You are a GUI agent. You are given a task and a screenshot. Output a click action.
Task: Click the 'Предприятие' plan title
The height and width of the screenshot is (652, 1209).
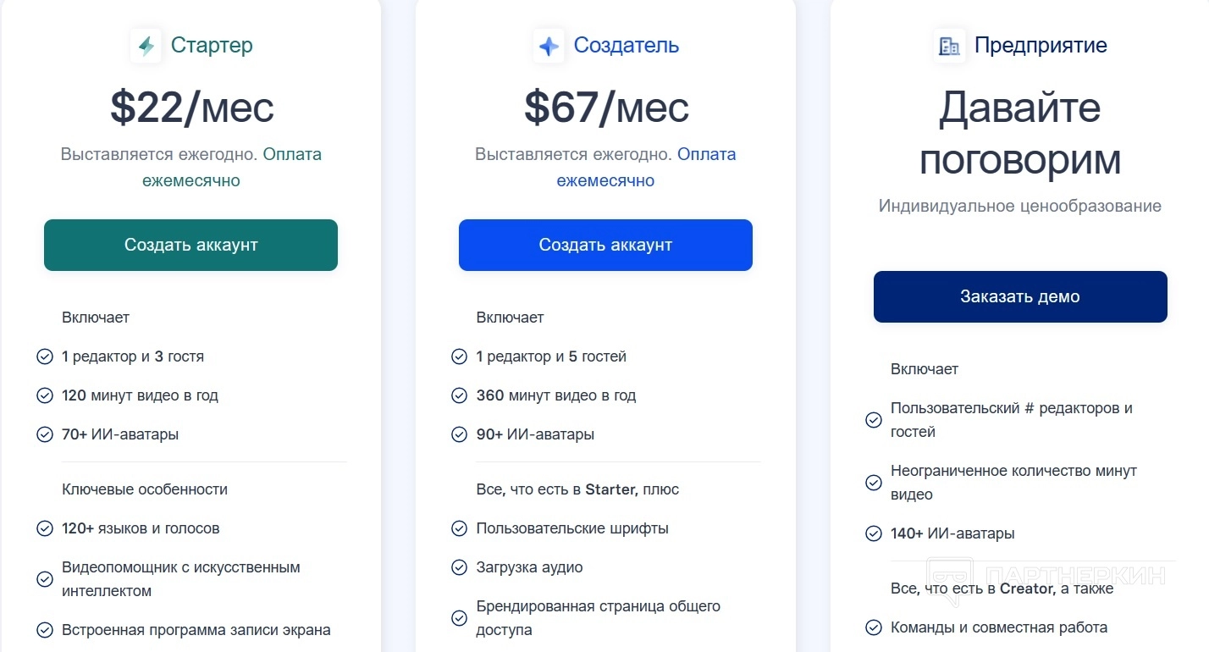click(1041, 45)
